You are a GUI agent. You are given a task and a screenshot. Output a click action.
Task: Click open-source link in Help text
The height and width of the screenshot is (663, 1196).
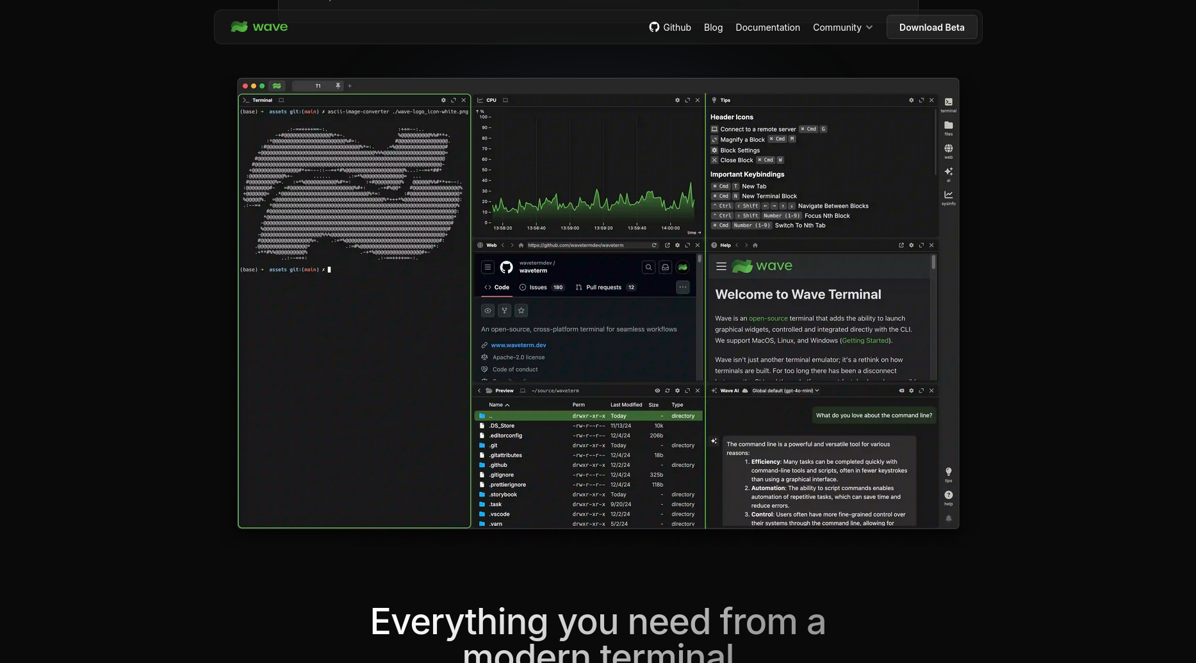pyautogui.click(x=768, y=318)
